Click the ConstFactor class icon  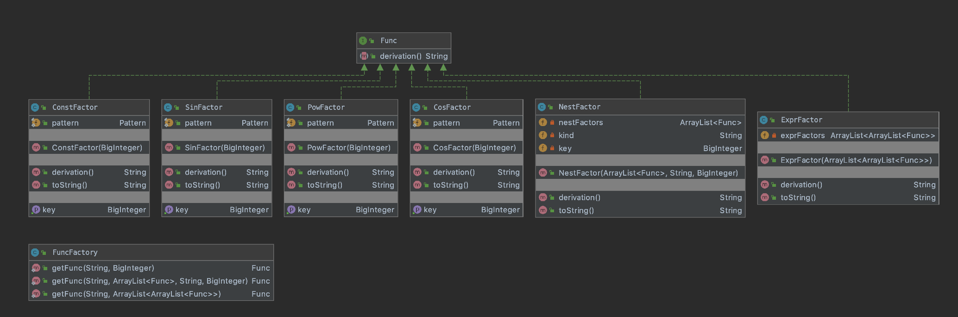click(x=35, y=108)
